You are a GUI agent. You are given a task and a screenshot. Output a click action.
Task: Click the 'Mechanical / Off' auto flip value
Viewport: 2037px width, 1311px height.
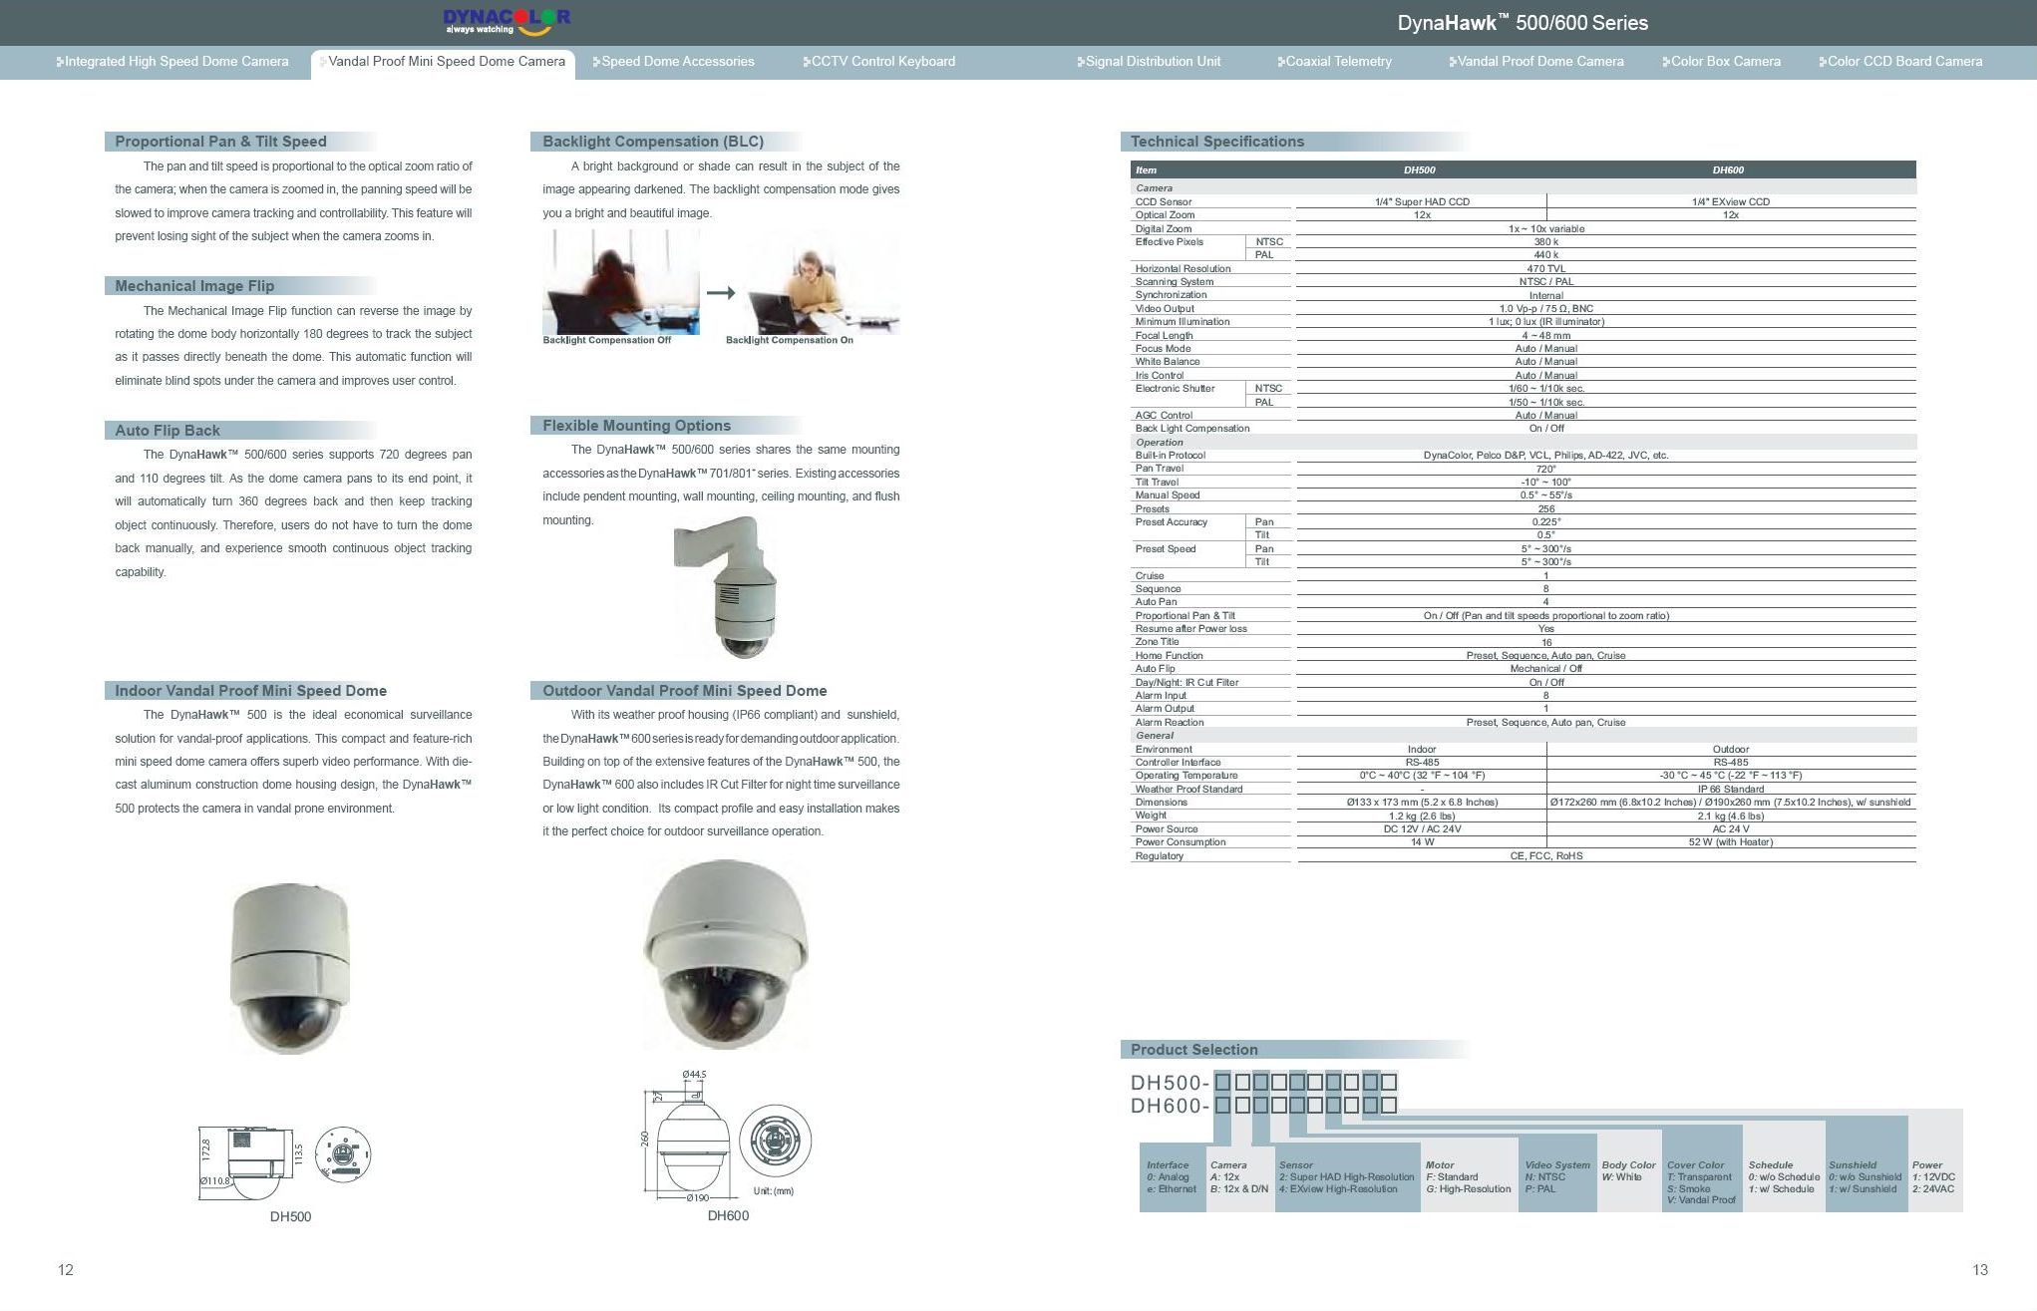pos(1545,669)
